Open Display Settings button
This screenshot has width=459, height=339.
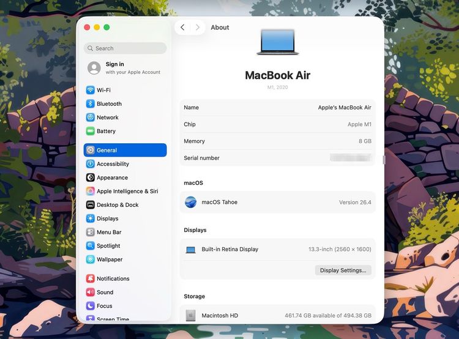click(x=343, y=270)
